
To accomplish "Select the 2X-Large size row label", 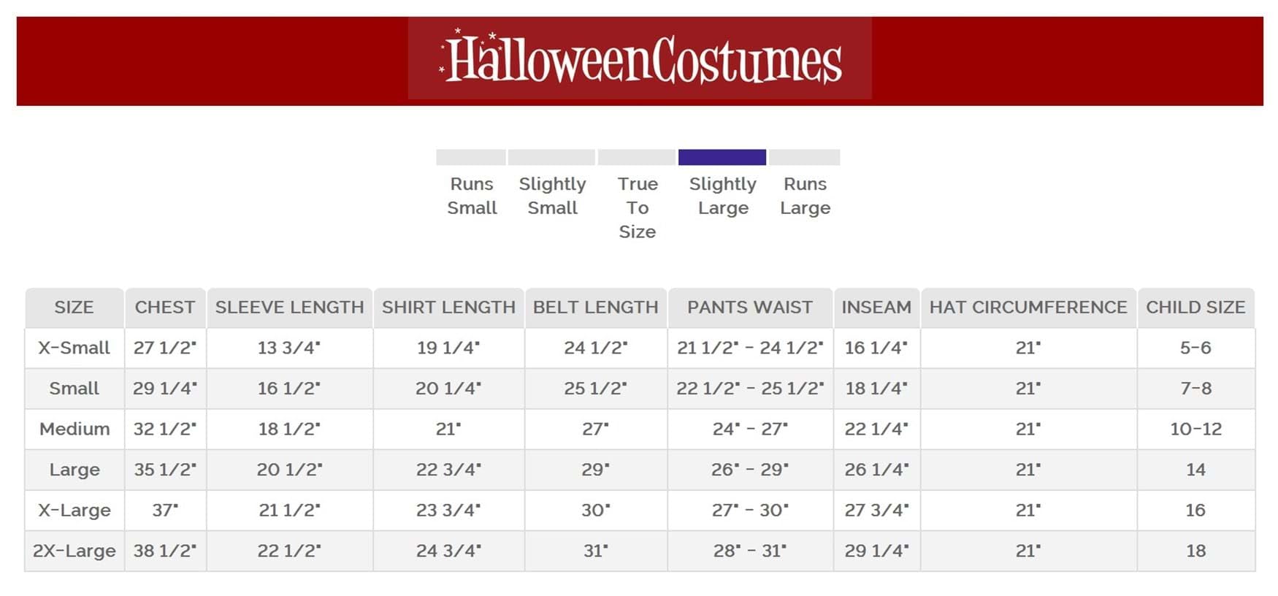I will 74,551.
